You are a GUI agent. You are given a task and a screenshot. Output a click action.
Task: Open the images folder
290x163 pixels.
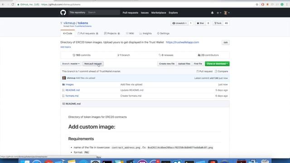pyautogui.click(x=69, y=85)
